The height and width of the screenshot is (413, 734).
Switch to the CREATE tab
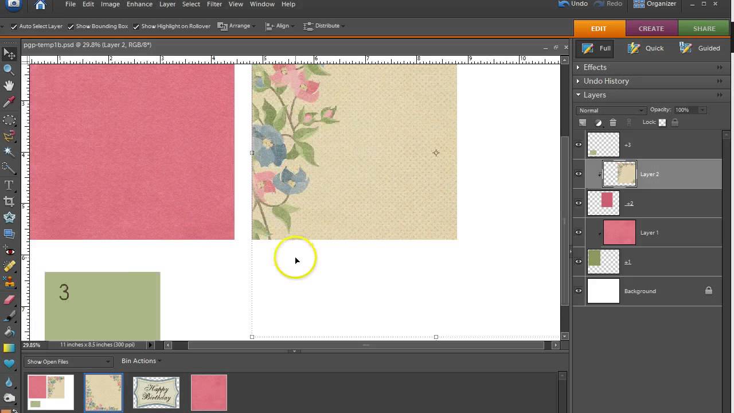[651, 29]
